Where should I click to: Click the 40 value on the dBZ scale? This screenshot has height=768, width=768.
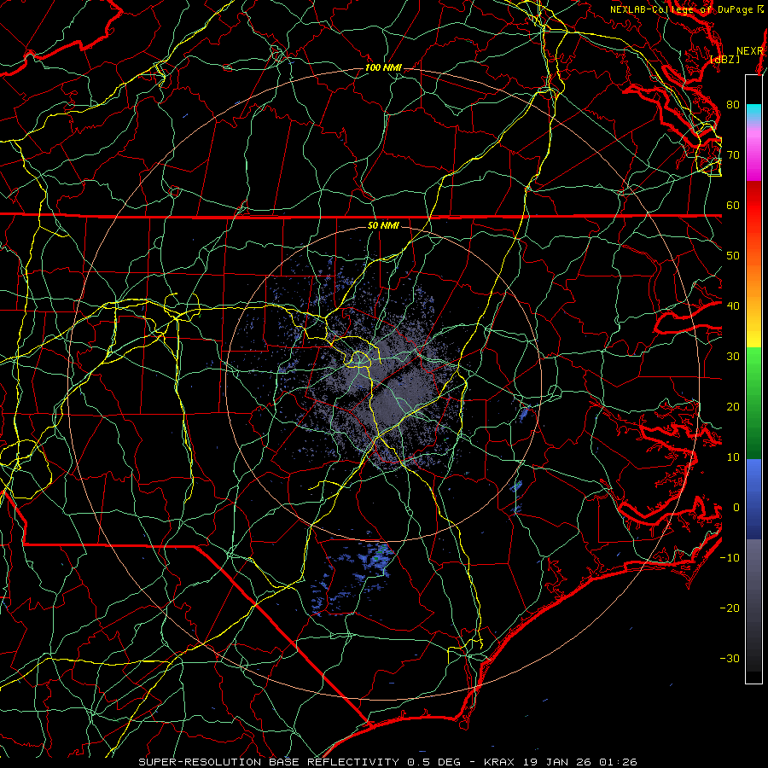[x=733, y=306]
